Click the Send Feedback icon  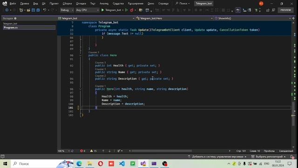(273, 10)
